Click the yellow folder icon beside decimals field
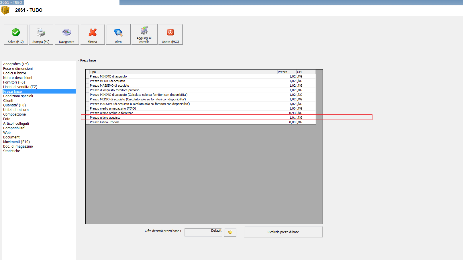The width and height of the screenshot is (463, 260). [x=230, y=232]
